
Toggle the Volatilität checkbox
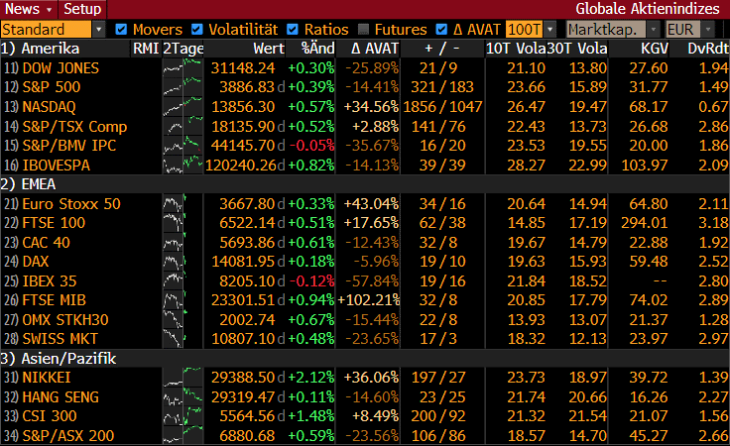(197, 30)
